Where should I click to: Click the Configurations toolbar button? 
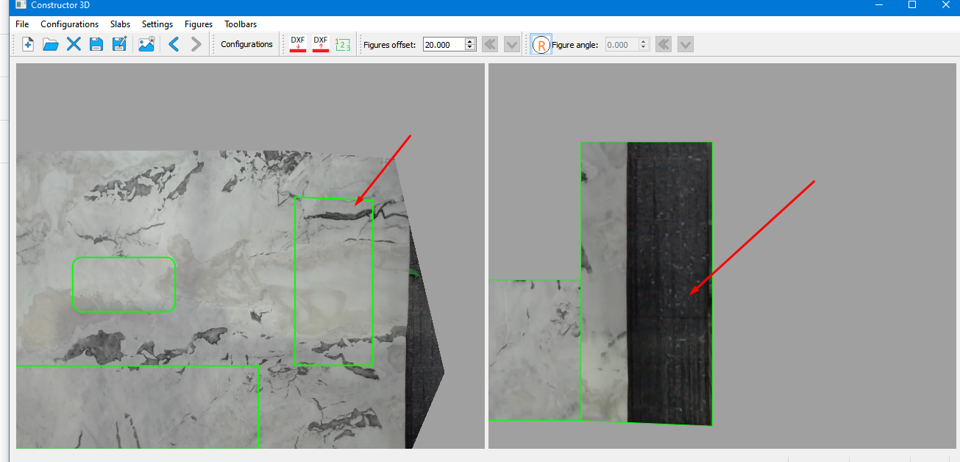[x=246, y=45]
